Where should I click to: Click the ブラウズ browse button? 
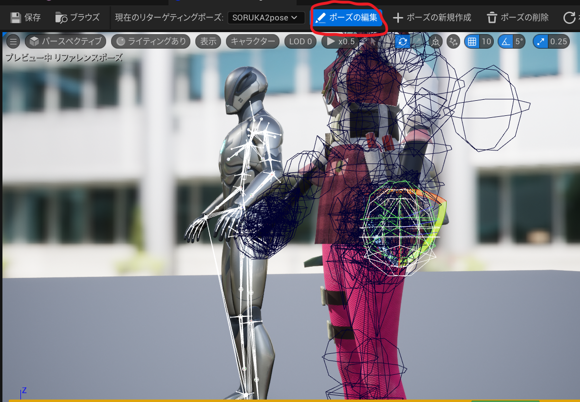point(77,18)
